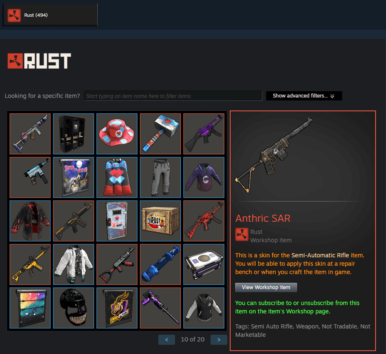Focus the item name filter field
386x354 pixels.
(x=173, y=96)
